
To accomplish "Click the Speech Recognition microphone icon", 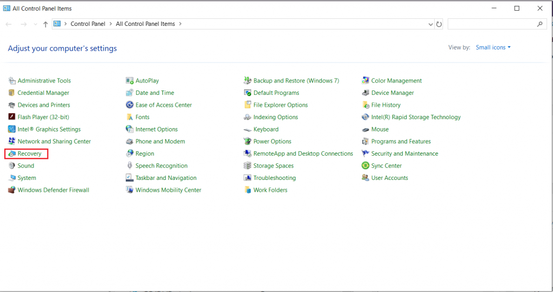I will [130, 166].
